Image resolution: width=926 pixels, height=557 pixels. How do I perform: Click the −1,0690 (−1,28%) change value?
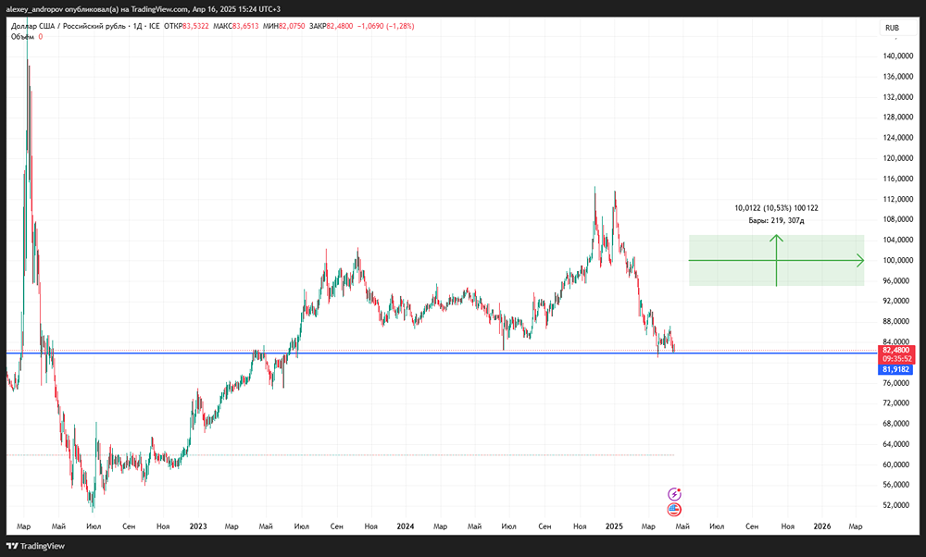point(385,26)
